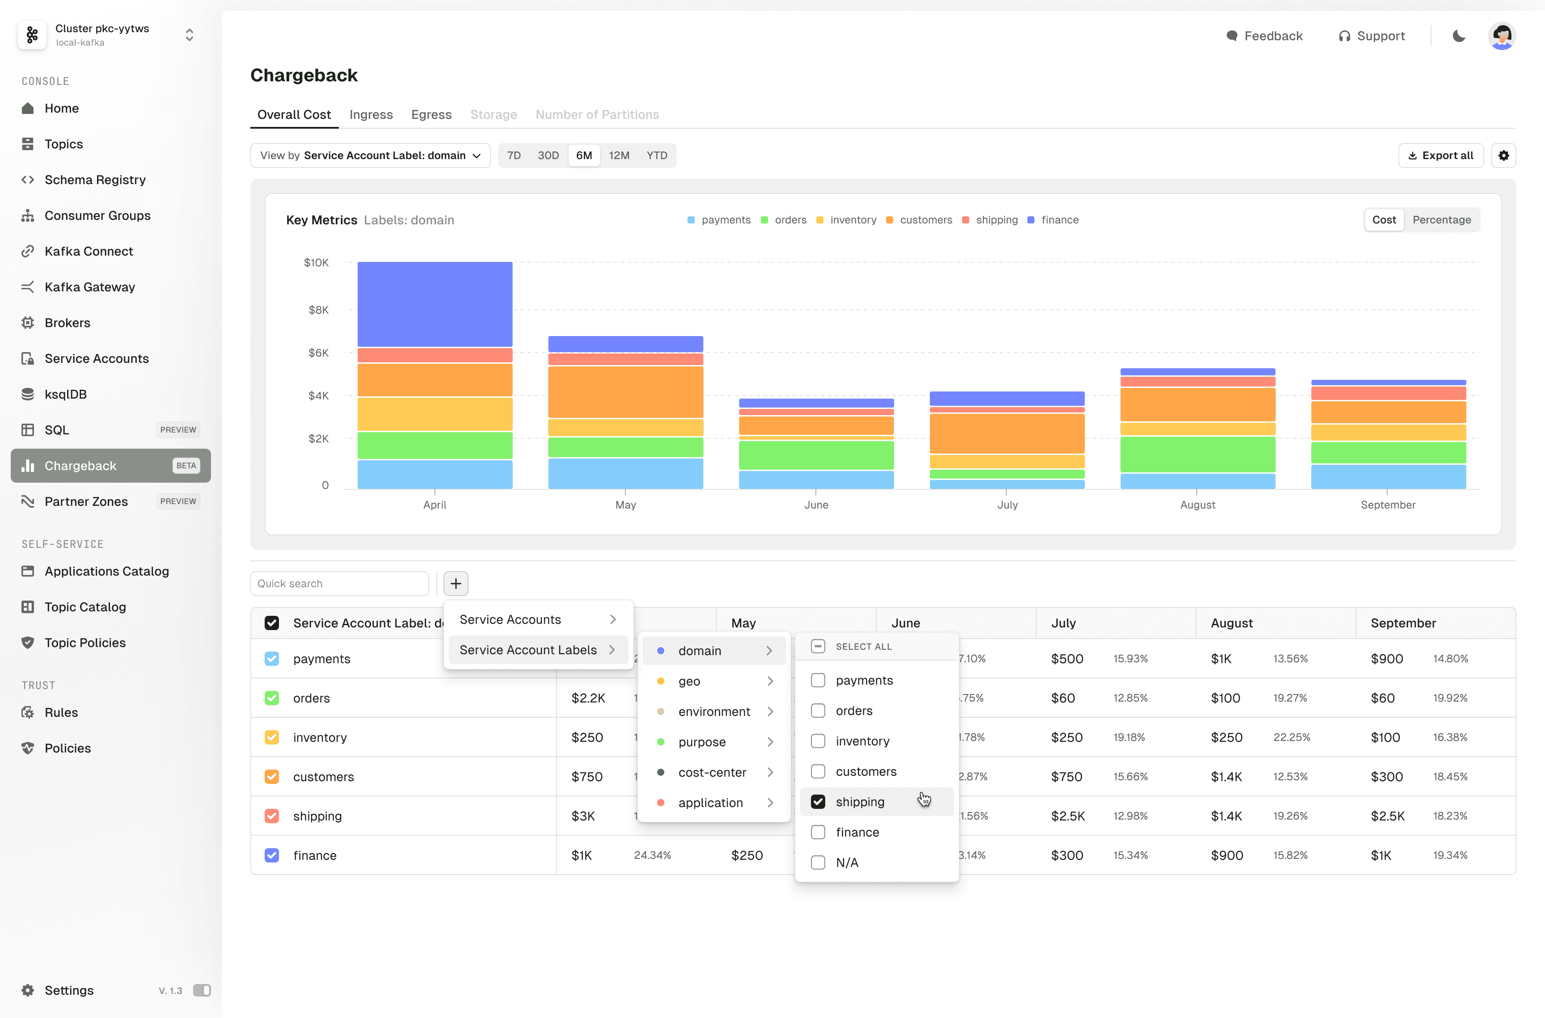Click the plus add-filter button

tap(456, 584)
